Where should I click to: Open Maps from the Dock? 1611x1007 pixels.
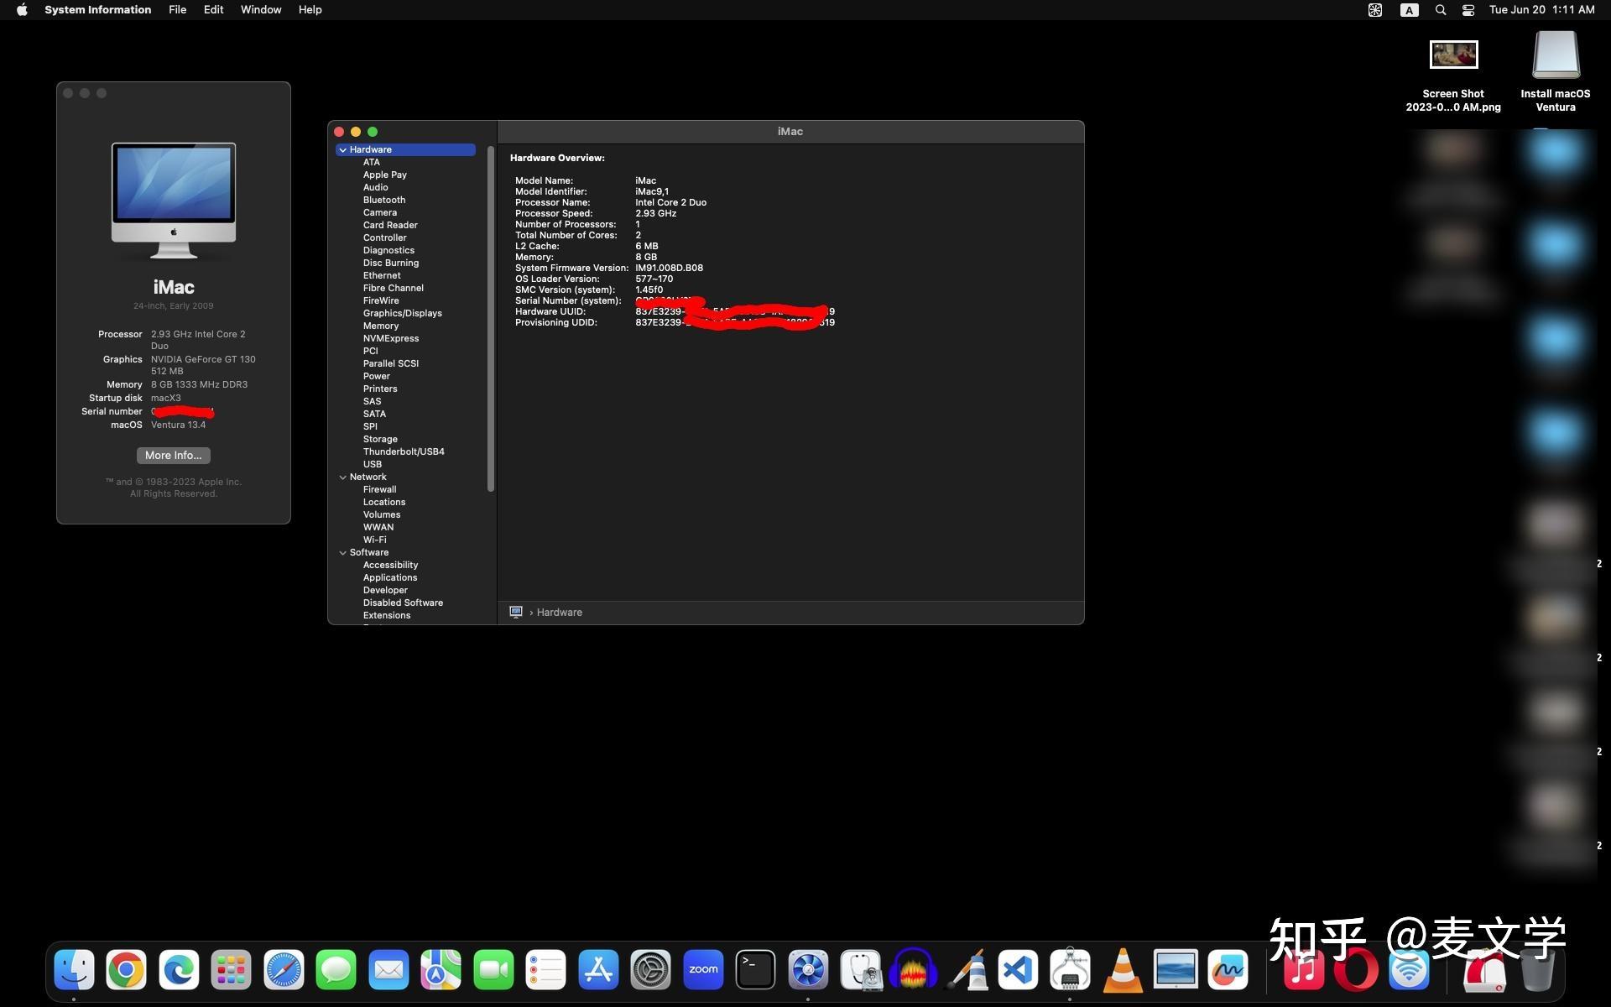point(441,970)
